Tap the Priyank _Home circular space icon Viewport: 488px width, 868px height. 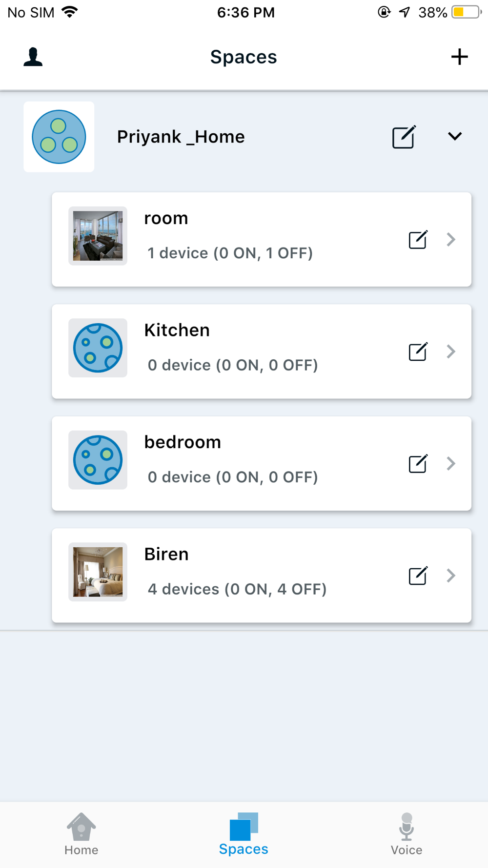point(59,137)
